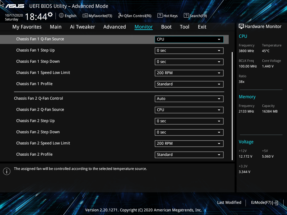Open Chassis Fan 2 Q-Fan Source dropdown
Image resolution: width=287 pixels, height=215 pixels.
189,110
